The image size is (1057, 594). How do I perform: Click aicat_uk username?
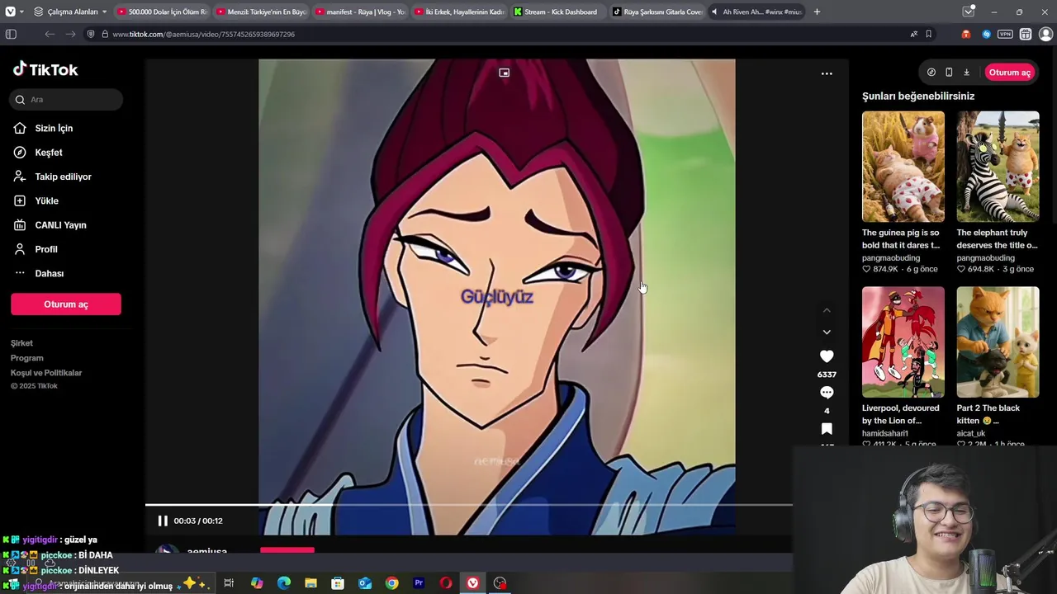coord(971,433)
